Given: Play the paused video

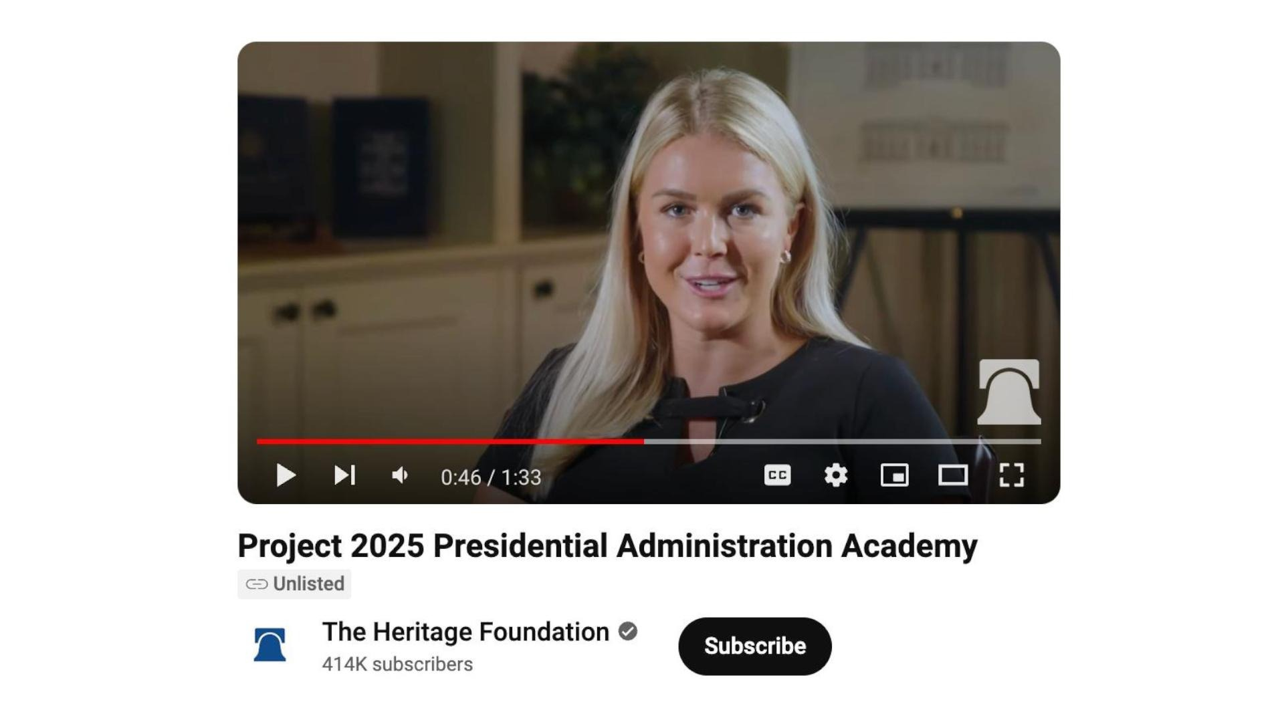Looking at the screenshot, I should tap(286, 475).
